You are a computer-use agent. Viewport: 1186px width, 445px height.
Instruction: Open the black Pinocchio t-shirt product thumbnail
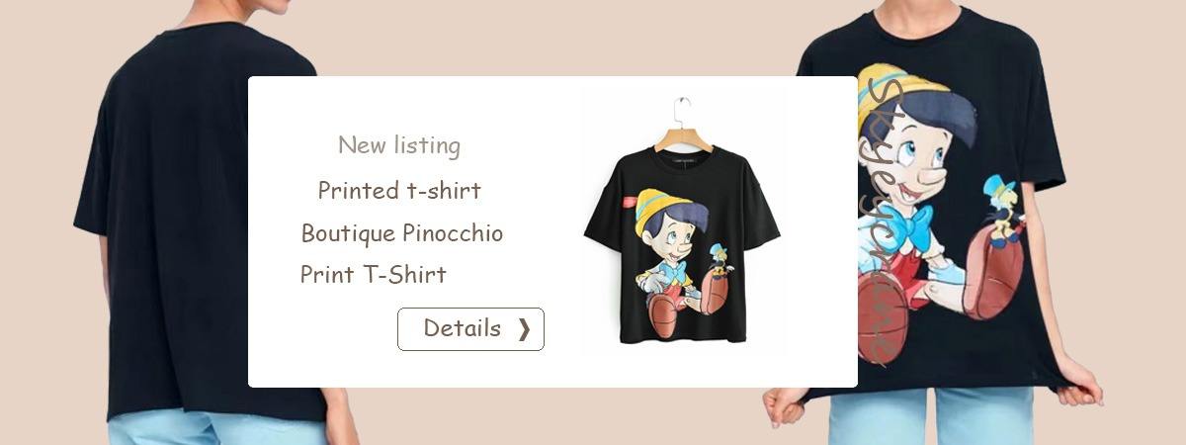click(681, 225)
